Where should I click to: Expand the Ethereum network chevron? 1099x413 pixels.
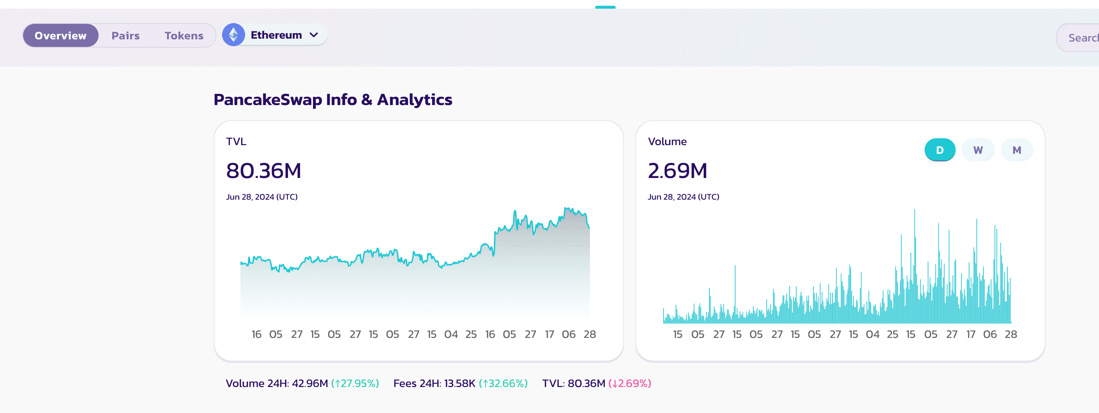[314, 35]
